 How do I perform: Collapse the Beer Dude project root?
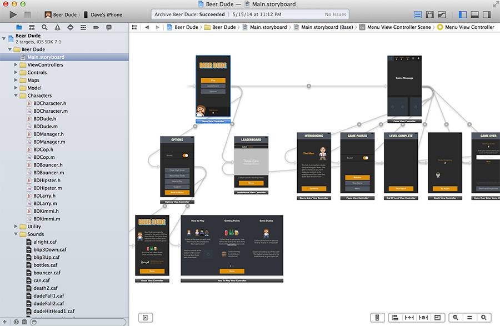click(4, 38)
